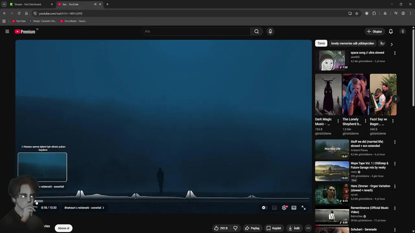Switch to theater mode
This screenshot has height=233, width=415.
294,208
